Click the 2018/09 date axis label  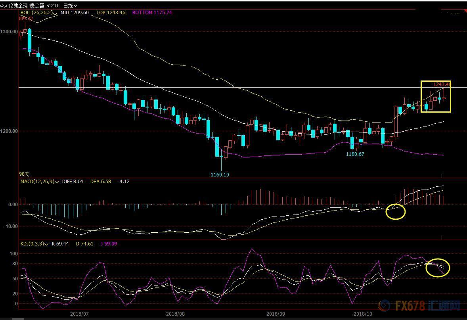click(275, 314)
